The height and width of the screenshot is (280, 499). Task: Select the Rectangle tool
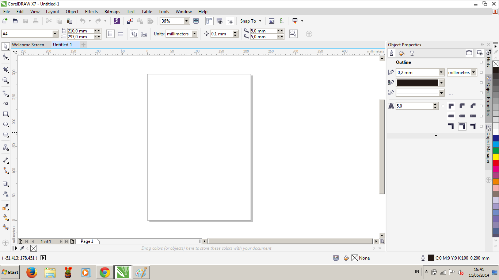[x=5, y=114]
